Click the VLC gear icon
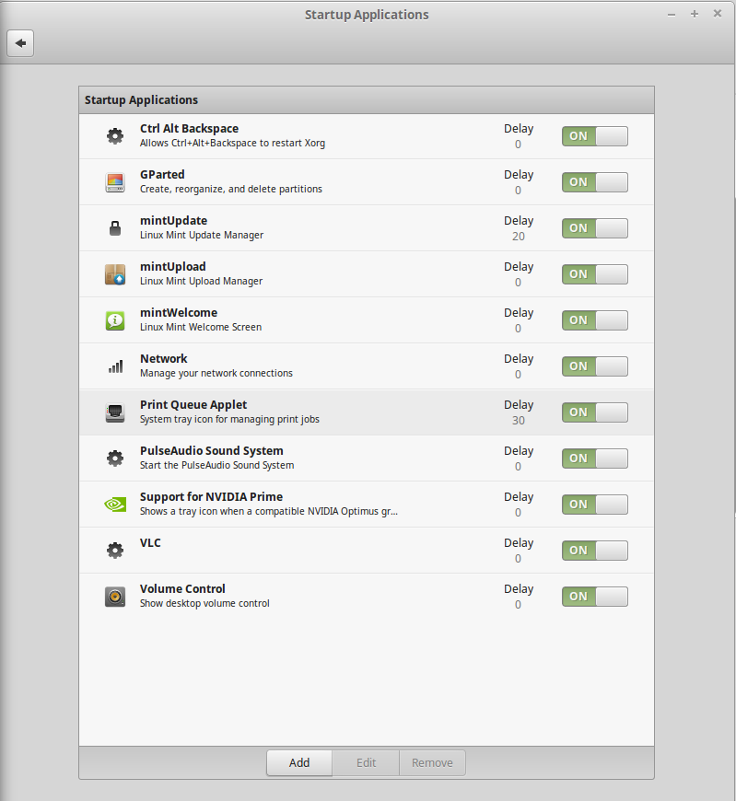The width and height of the screenshot is (736, 801). [114, 551]
